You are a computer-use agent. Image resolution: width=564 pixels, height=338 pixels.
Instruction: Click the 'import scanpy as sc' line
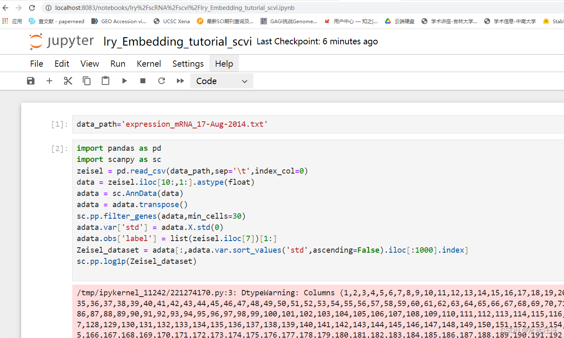tap(119, 159)
